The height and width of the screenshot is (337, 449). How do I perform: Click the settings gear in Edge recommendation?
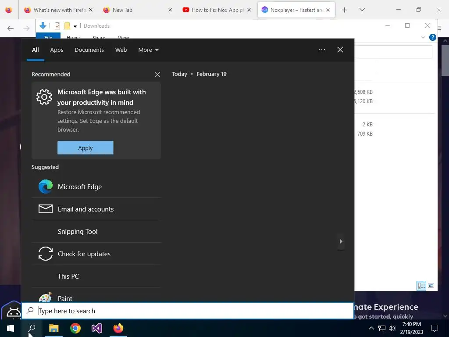click(44, 97)
